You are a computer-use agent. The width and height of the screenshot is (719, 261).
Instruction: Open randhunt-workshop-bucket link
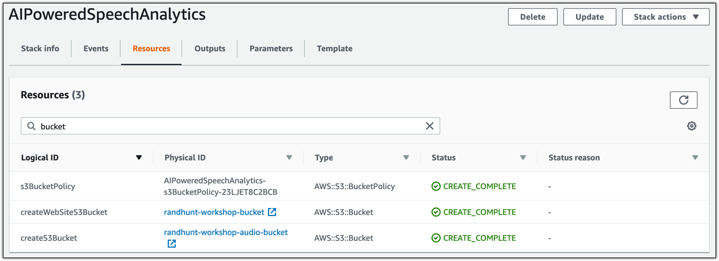point(214,212)
